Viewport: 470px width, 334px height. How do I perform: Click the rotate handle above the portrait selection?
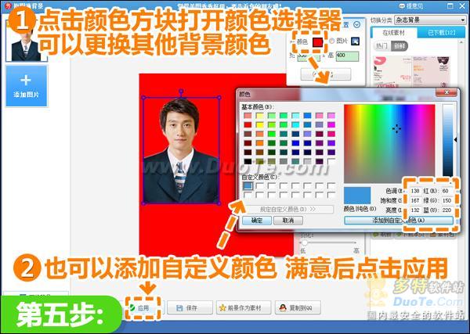point(181,91)
